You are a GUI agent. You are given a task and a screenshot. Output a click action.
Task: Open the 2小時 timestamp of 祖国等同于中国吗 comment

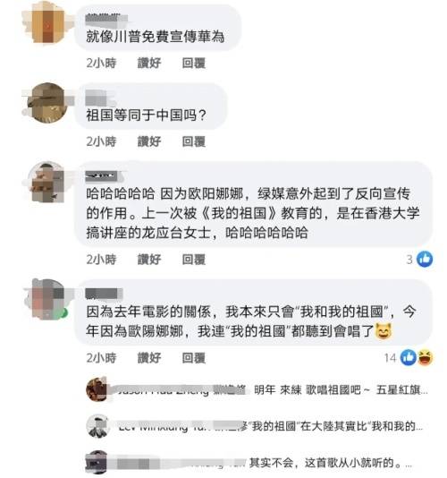pyautogui.click(x=101, y=141)
